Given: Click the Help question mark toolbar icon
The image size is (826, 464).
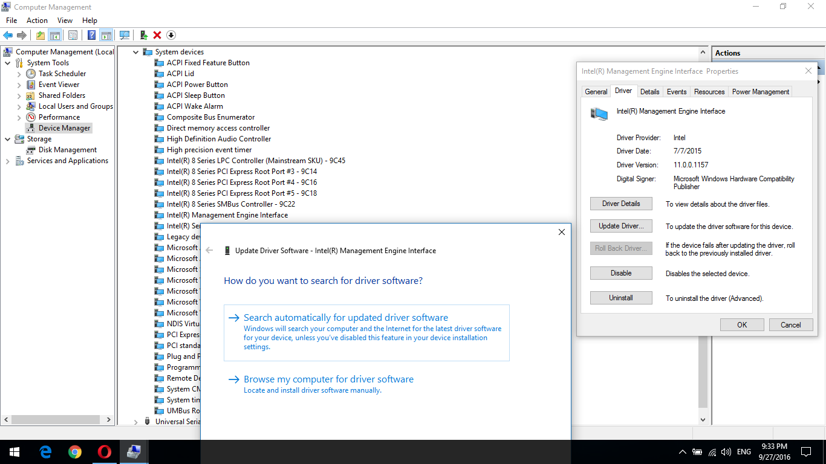Looking at the screenshot, I should pyautogui.click(x=91, y=35).
